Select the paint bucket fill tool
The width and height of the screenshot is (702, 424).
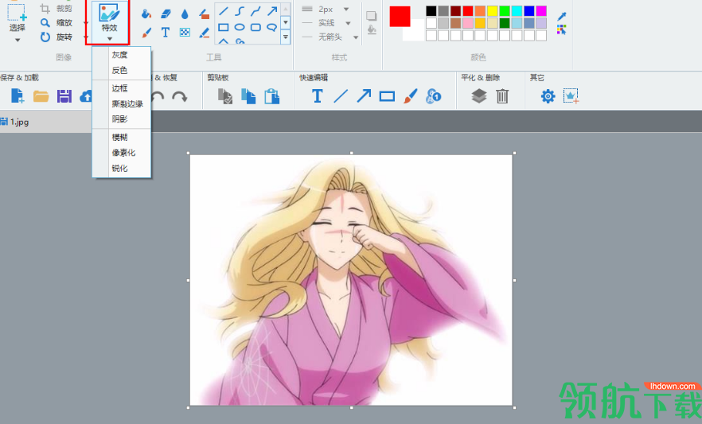tap(146, 14)
